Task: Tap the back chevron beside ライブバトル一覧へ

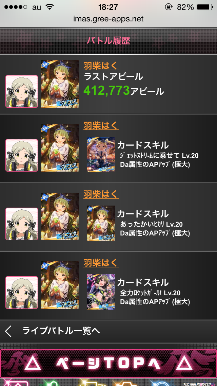Action: pos(8,331)
